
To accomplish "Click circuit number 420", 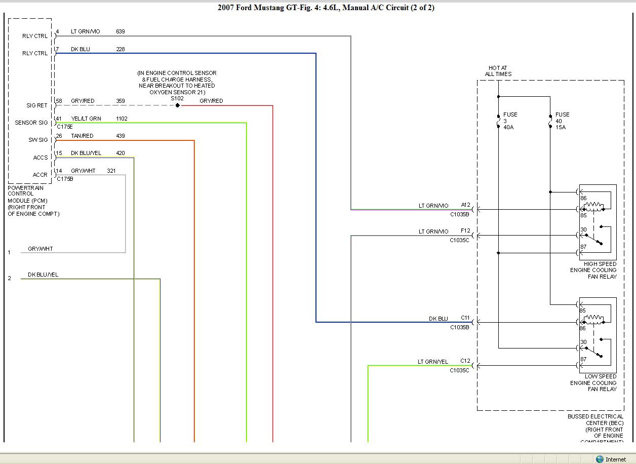I will (120, 153).
